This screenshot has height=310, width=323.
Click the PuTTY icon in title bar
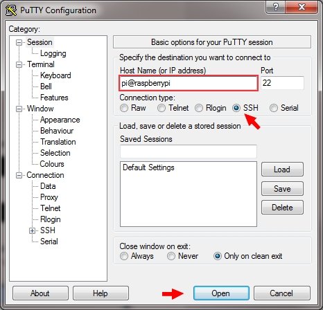point(11,10)
